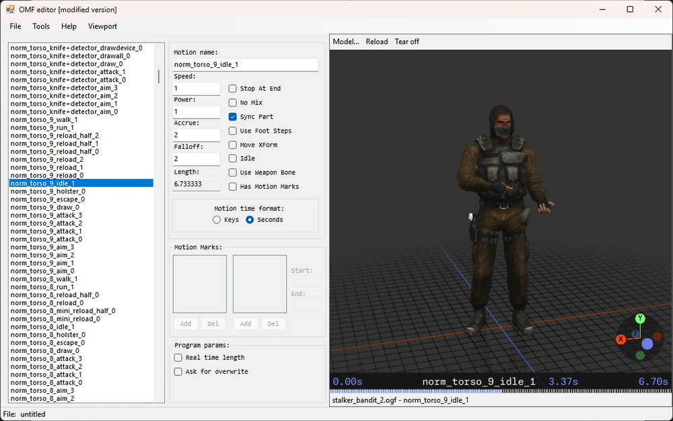Click the Falloff input field
The height and width of the screenshot is (421, 673).
196,159
